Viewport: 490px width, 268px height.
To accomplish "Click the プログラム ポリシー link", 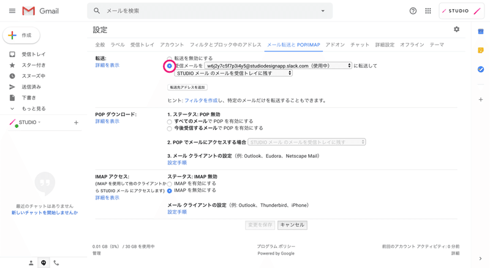I will pyautogui.click(x=276, y=247).
